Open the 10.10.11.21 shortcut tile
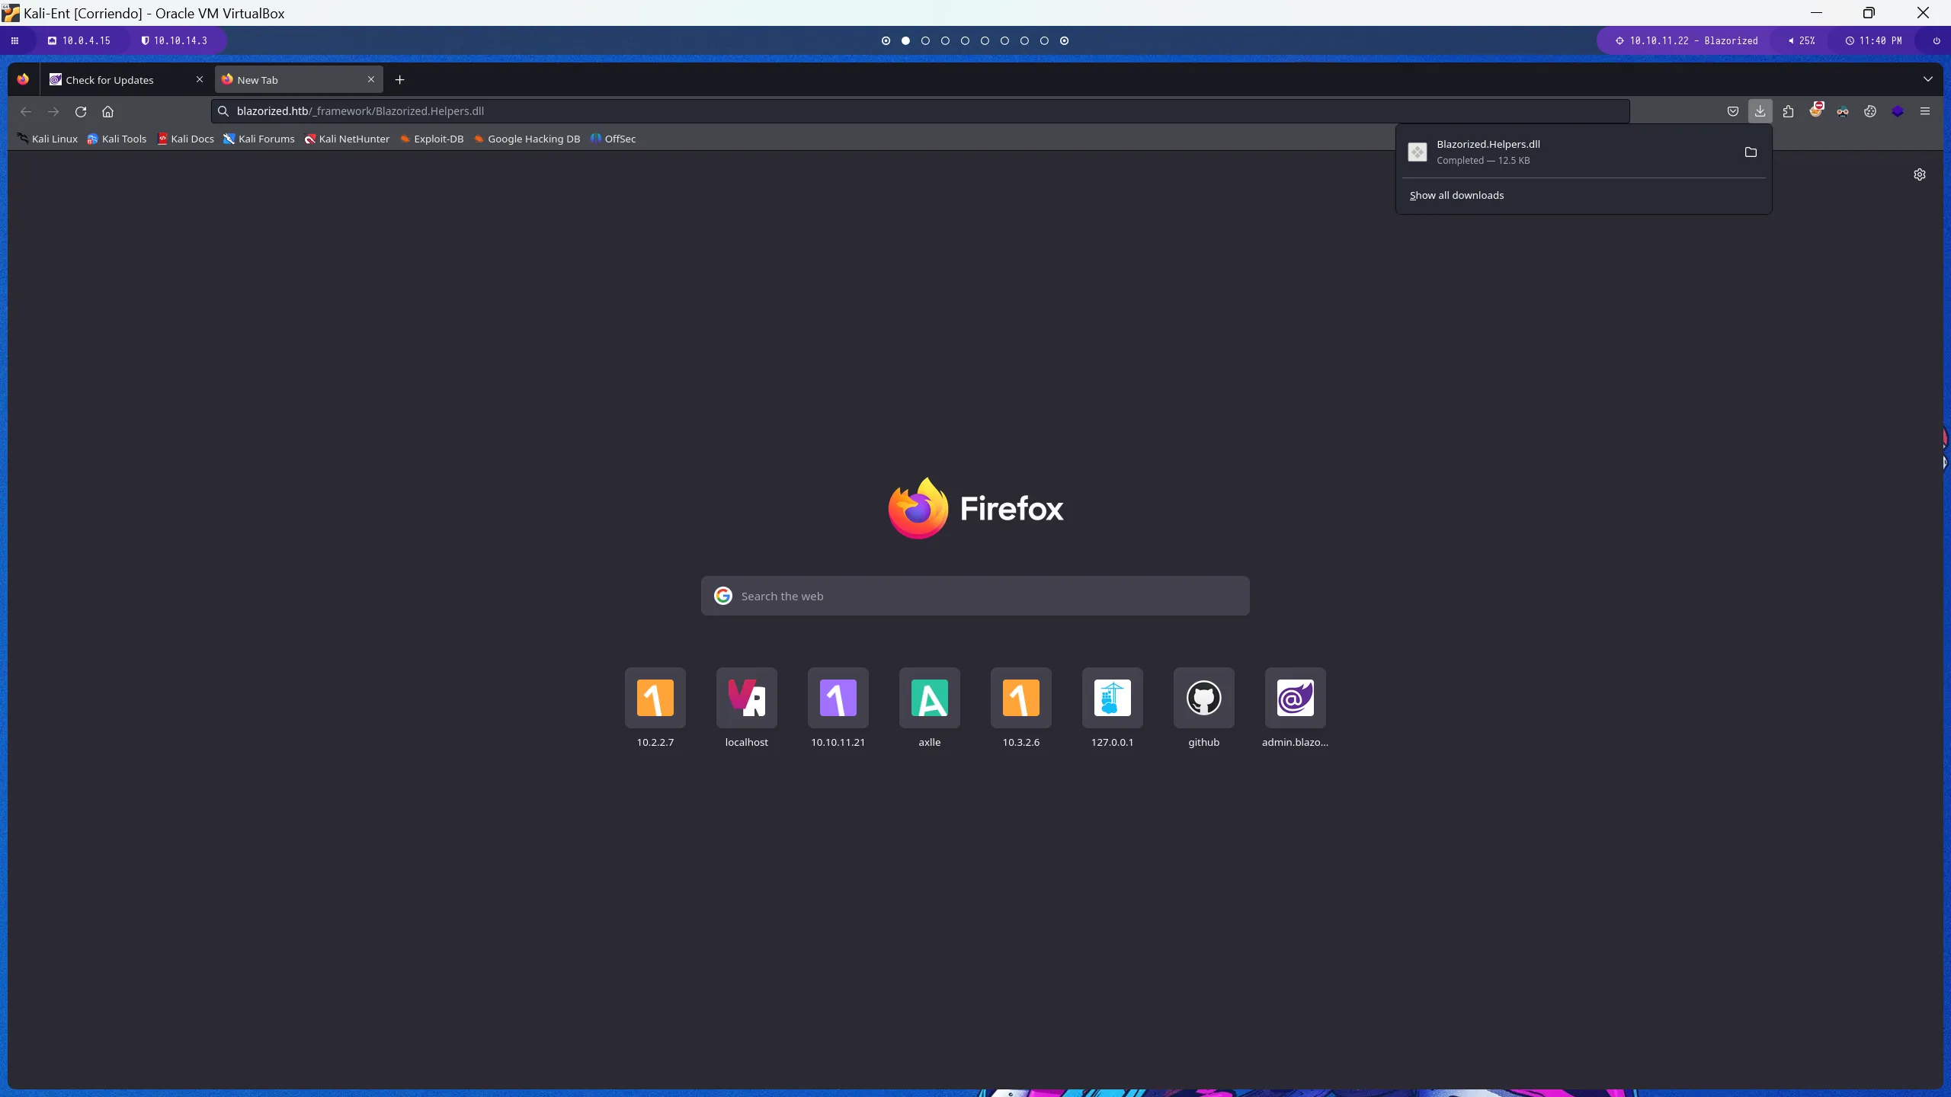 point(838,699)
